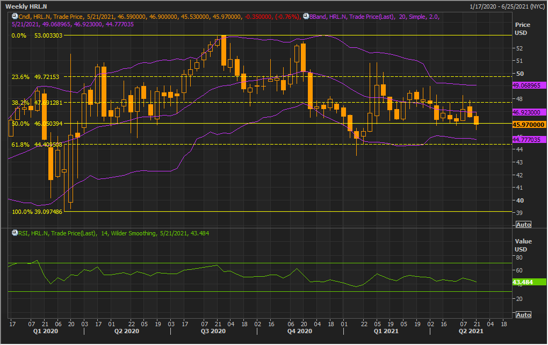Click the '(-0.76%)' percent change value
548x345 pixels.
287,17
